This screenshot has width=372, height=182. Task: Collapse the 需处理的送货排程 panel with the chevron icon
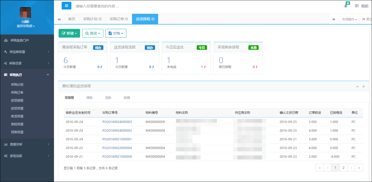[x=357, y=86]
